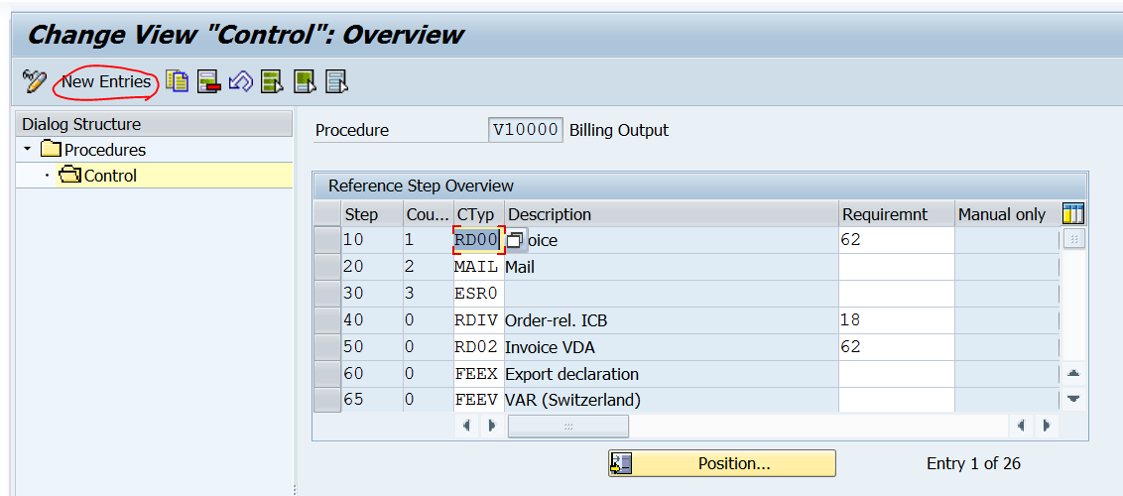Click the 'VAR (Switzerland)' description text
This screenshot has height=496, width=1123.
coord(573,400)
